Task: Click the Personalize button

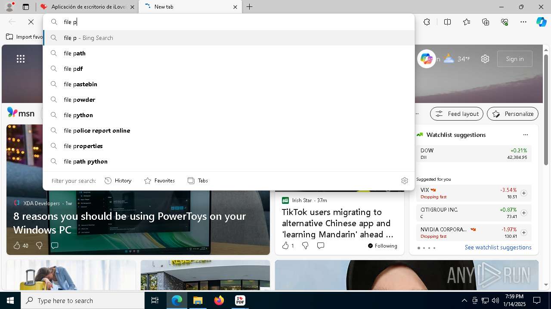Action: point(513,114)
